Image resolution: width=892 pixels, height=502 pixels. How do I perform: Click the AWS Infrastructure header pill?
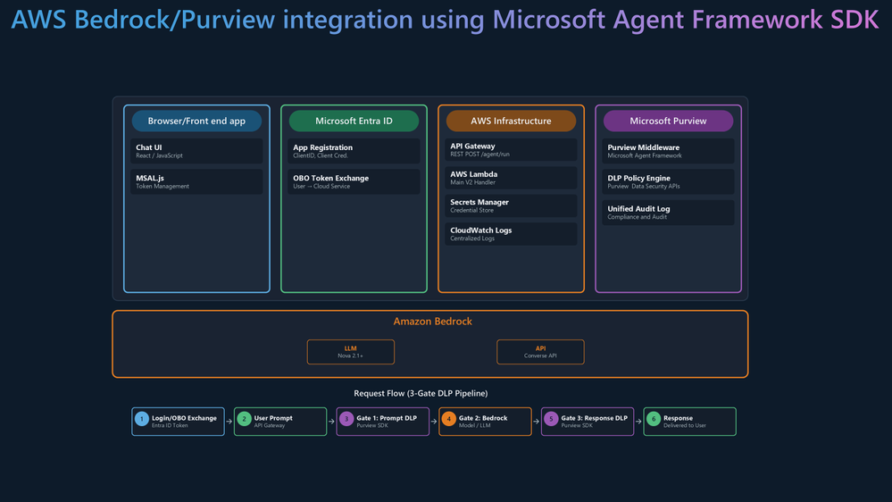[511, 121]
